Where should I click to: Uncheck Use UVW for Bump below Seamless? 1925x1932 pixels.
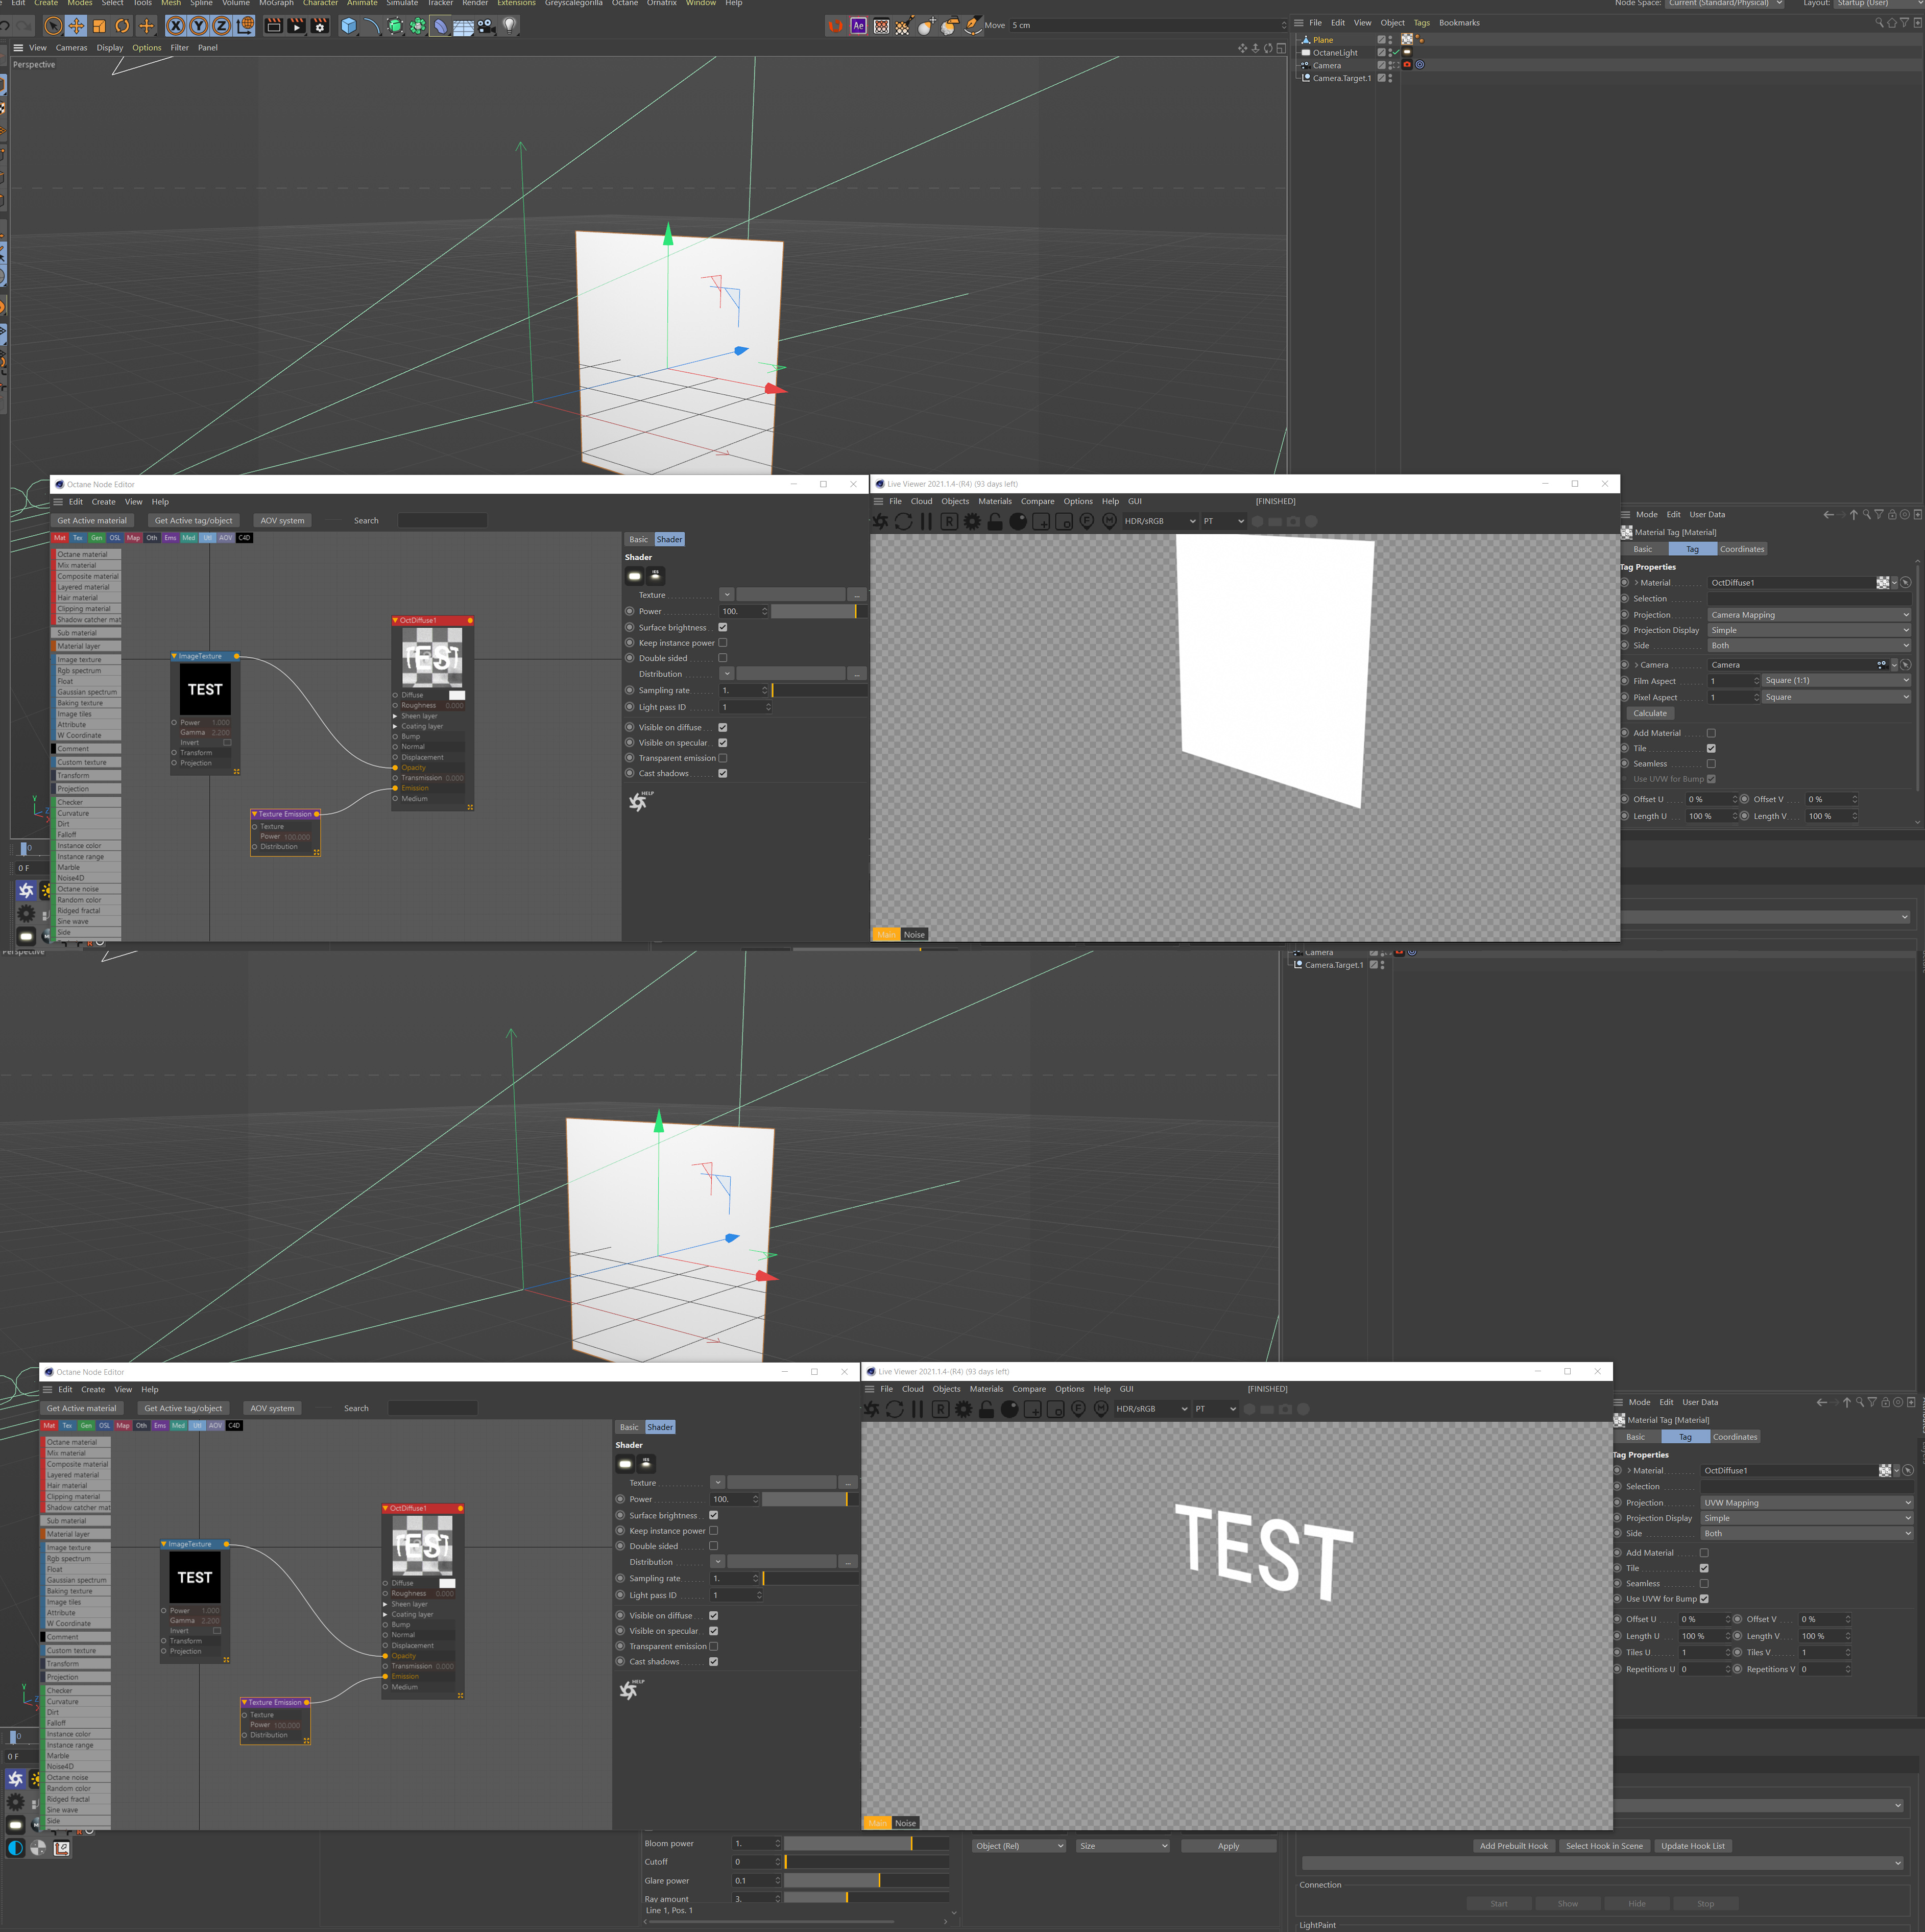pyautogui.click(x=1704, y=1598)
